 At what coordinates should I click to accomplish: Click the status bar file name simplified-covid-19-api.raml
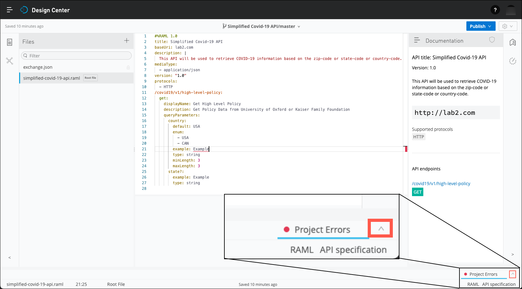[35, 284]
